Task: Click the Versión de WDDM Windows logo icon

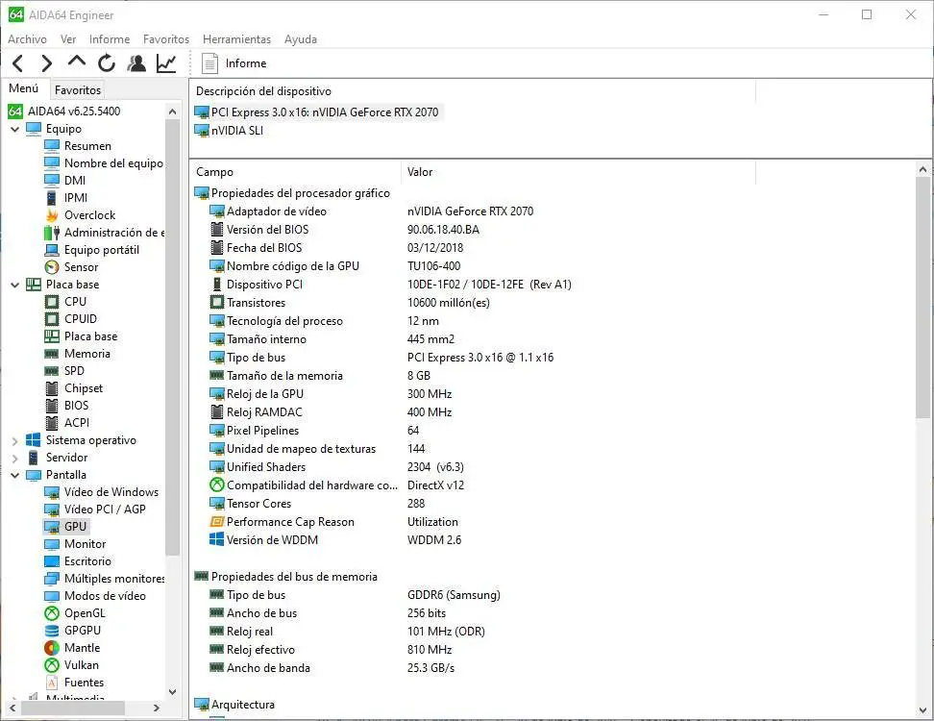Action: [217, 540]
